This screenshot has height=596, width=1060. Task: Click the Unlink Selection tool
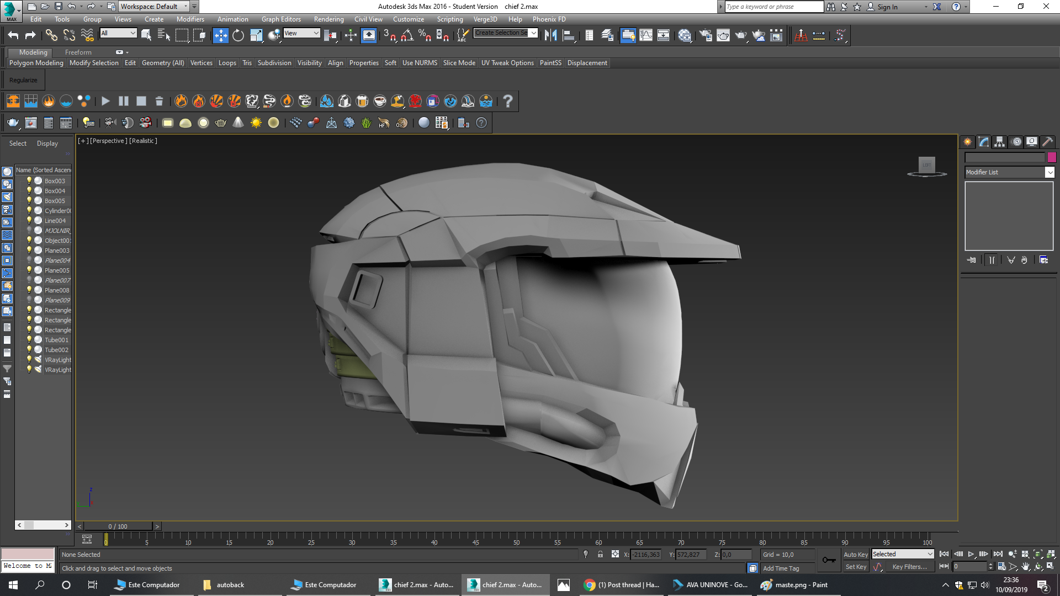(69, 35)
